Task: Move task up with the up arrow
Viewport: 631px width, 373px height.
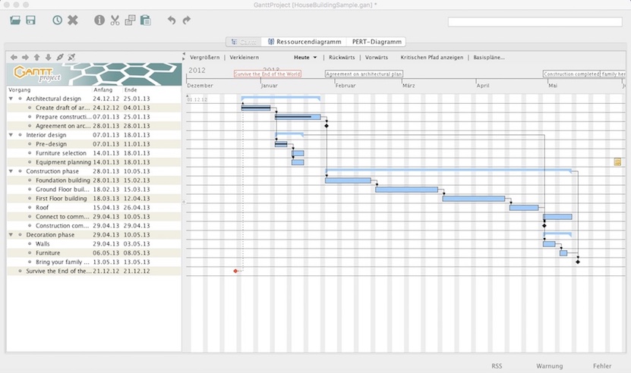Action: pyautogui.click(x=36, y=57)
